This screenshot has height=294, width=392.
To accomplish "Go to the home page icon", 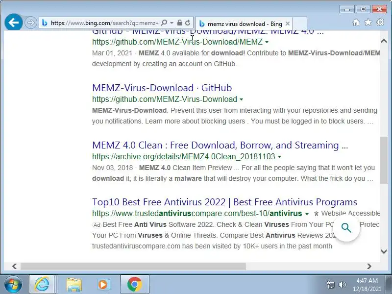I will click(x=356, y=23).
